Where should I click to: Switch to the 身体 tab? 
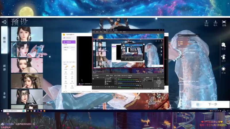click(x=4, y=95)
